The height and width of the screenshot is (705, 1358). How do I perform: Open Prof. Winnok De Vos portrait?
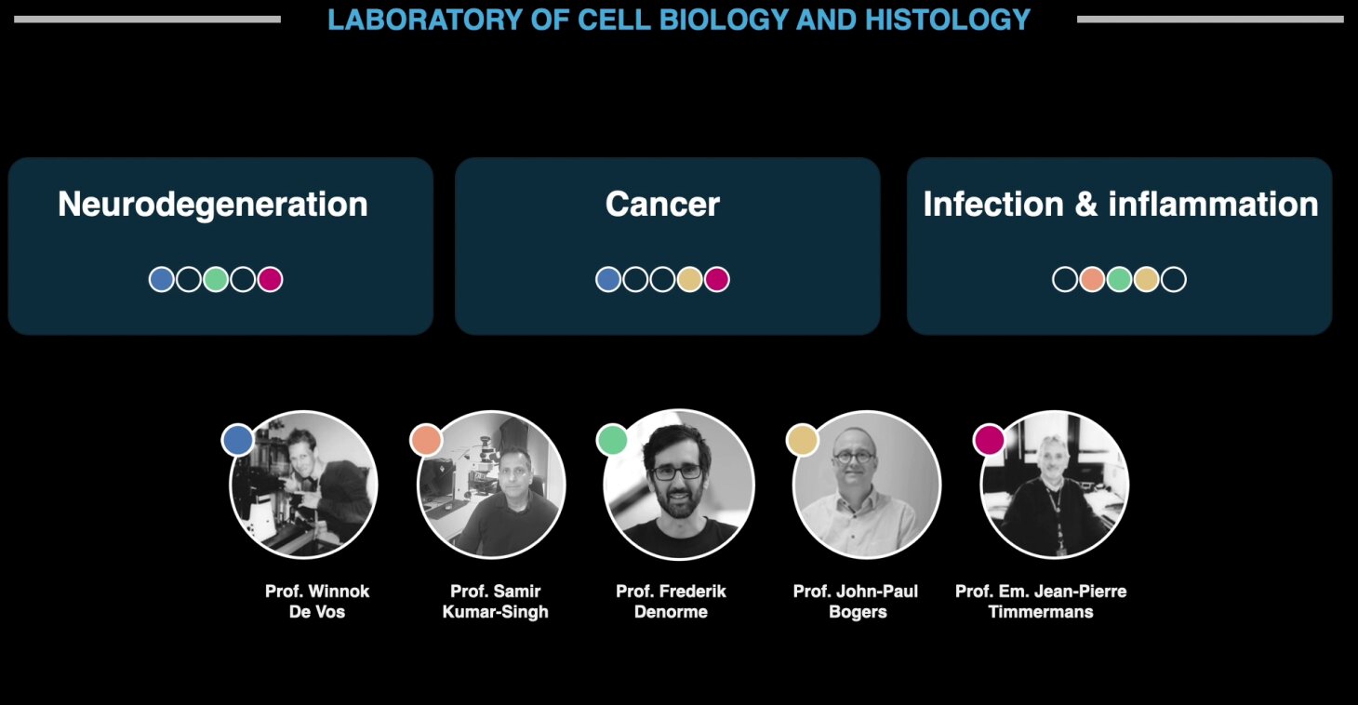(x=303, y=485)
